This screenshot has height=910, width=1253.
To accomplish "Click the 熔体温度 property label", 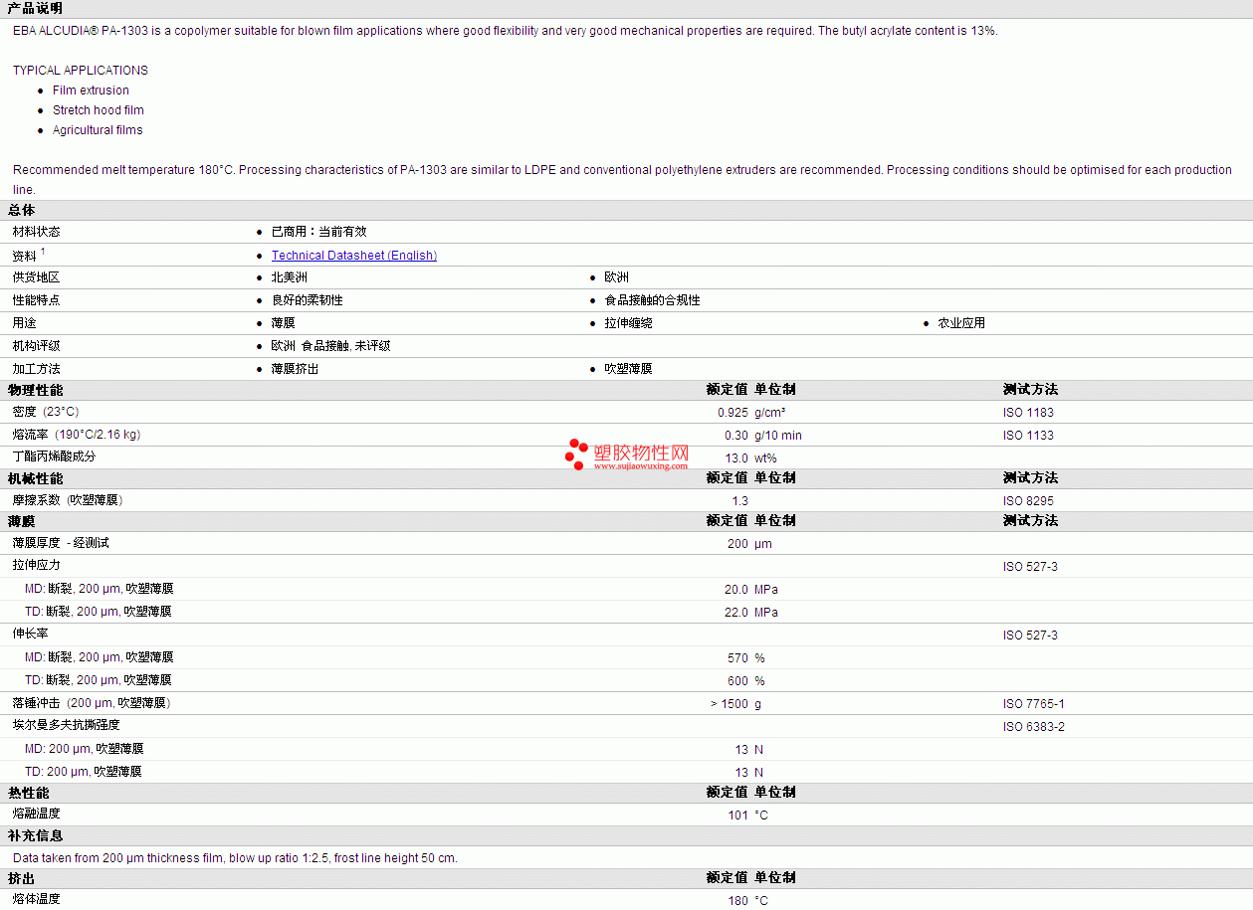I will (37, 899).
